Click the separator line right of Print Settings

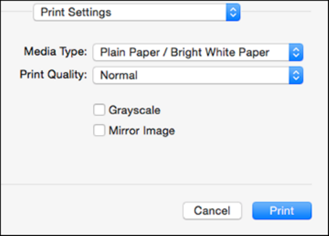point(275,11)
